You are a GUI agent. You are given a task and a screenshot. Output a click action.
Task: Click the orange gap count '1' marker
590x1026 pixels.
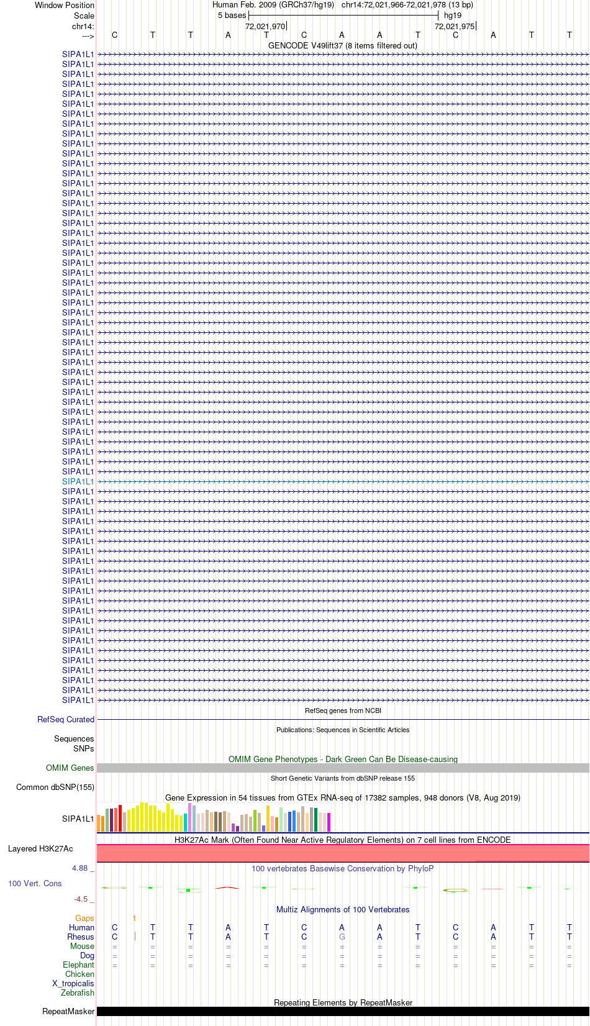click(x=134, y=918)
